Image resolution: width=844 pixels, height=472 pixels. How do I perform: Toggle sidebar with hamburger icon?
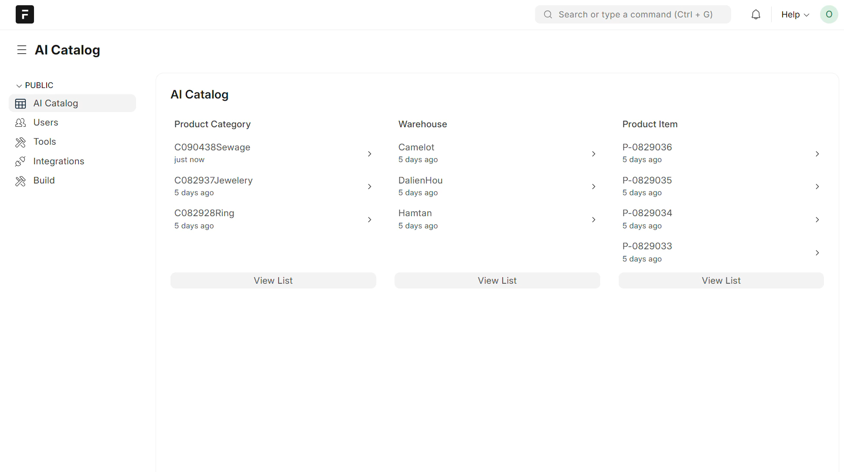(x=22, y=50)
